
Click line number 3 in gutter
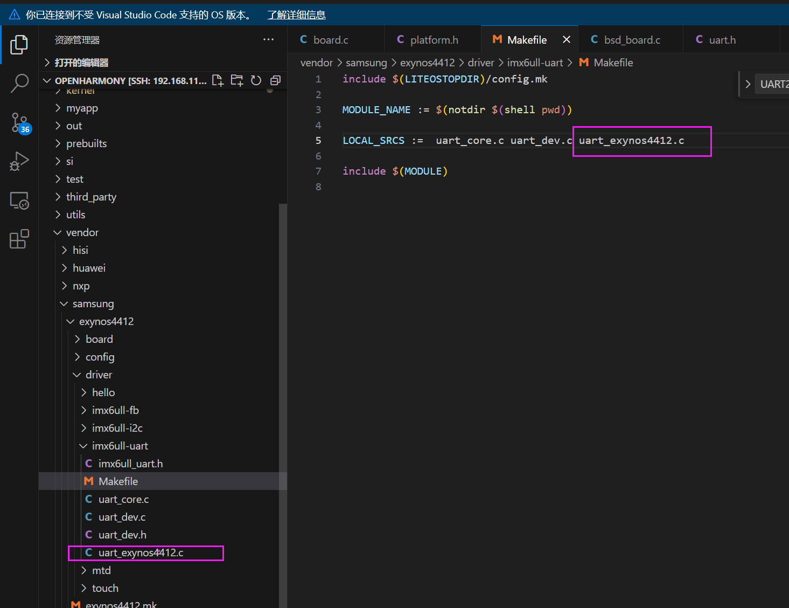coord(318,109)
